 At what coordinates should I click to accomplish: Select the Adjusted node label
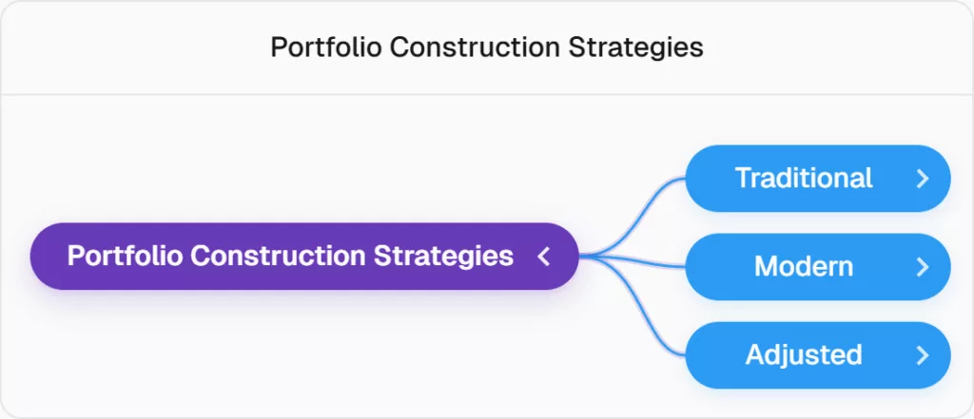click(x=804, y=355)
